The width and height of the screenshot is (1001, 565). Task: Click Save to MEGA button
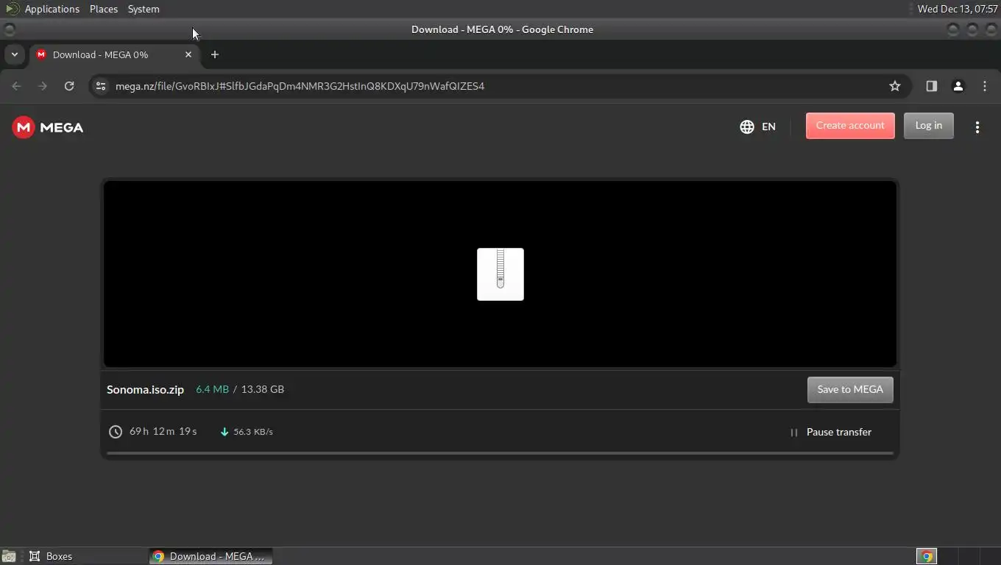click(x=850, y=390)
